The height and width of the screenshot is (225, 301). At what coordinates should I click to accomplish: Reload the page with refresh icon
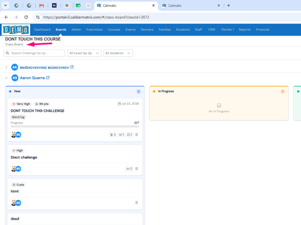(x=26, y=17)
